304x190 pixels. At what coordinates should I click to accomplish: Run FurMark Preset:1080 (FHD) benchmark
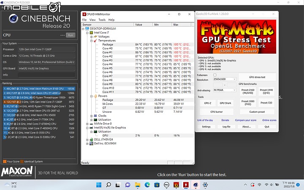point(248,103)
